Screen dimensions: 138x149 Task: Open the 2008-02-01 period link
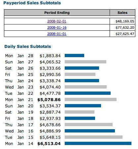coord(57,21)
